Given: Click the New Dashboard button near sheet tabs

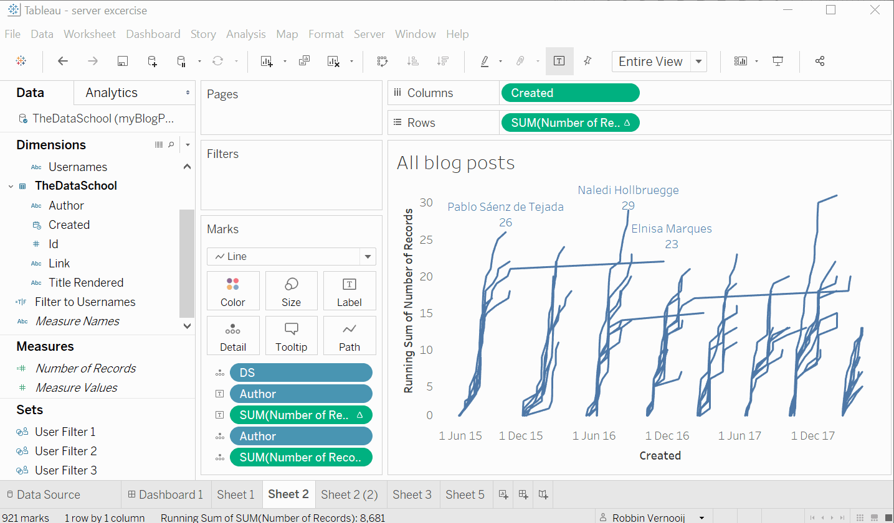Looking at the screenshot, I should [x=522, y=494].
